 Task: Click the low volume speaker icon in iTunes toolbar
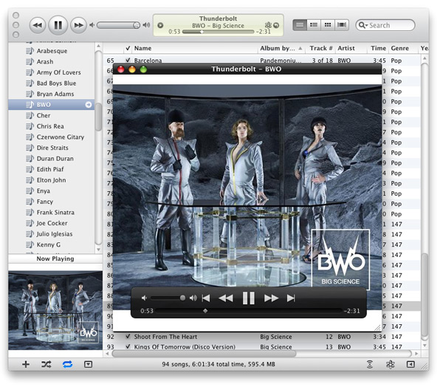coord(92,25)
